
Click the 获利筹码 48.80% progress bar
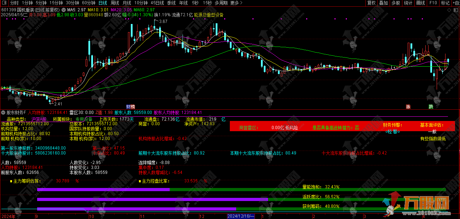click(241, 209)
